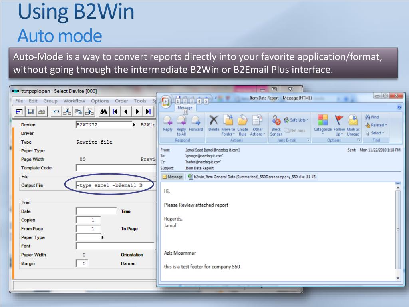The width and height of the screenshot is (409, 307).
Task: Click the save-and-exit icon in ttstpsplopen toolbar
Action: tap(19, 112)
